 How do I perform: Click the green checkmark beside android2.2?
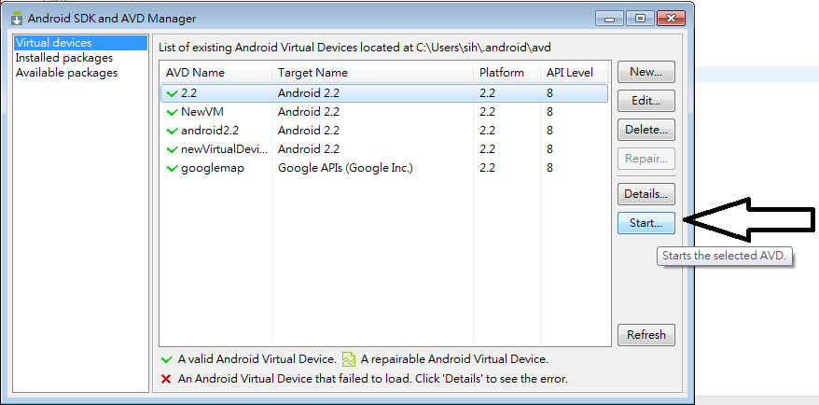(x=172, y=132)
